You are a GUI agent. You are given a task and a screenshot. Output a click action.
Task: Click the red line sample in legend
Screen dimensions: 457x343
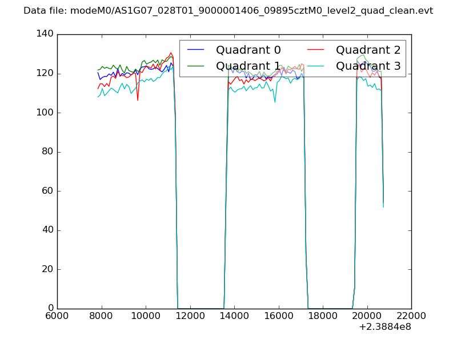pos(316,50)
